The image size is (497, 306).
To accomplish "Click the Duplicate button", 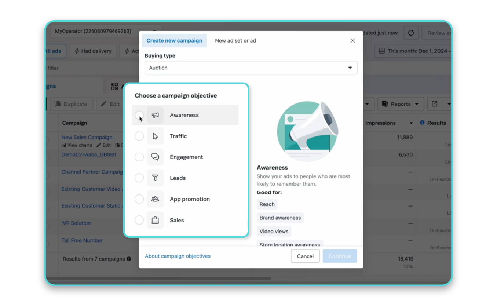I will [x=72, y=104].
